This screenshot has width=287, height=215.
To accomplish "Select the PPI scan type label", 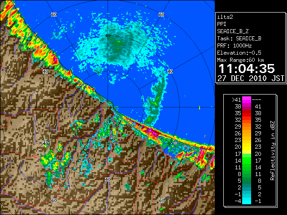I will pyautogui.click(x=222, y=24).
